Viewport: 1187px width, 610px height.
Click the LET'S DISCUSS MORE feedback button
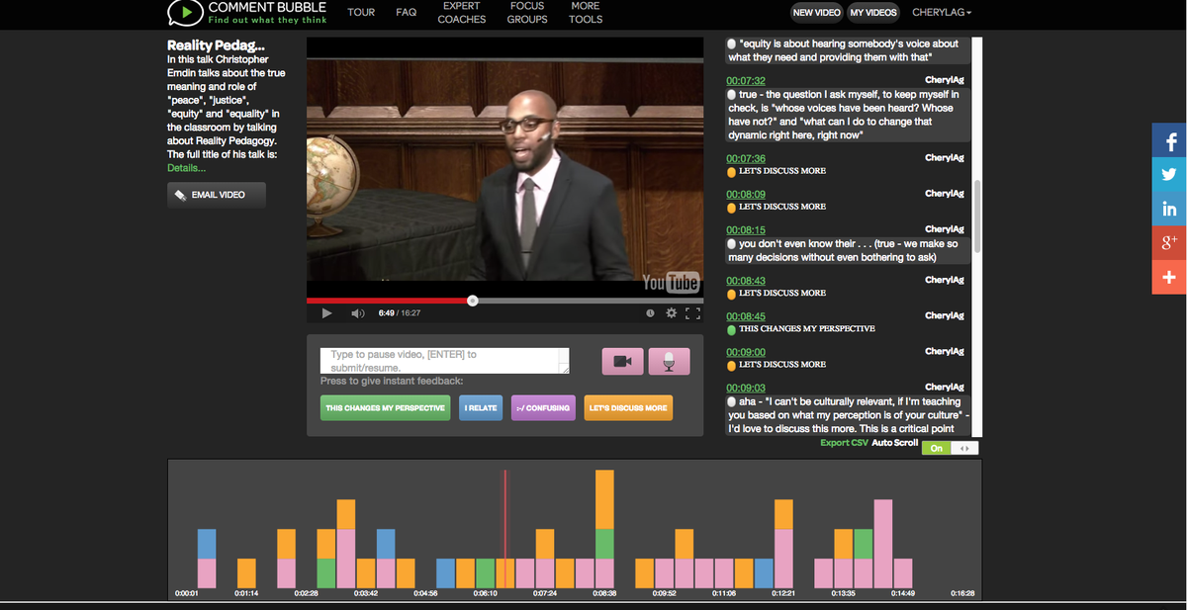pyautogui.click(x=628, y=407)
